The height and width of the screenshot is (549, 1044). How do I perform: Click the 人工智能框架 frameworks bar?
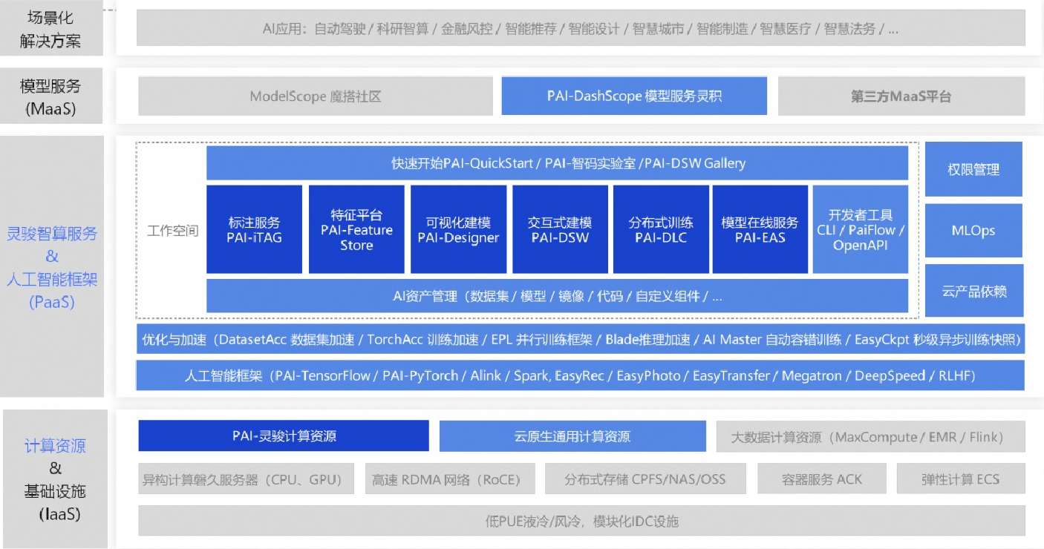pos(581,375)
